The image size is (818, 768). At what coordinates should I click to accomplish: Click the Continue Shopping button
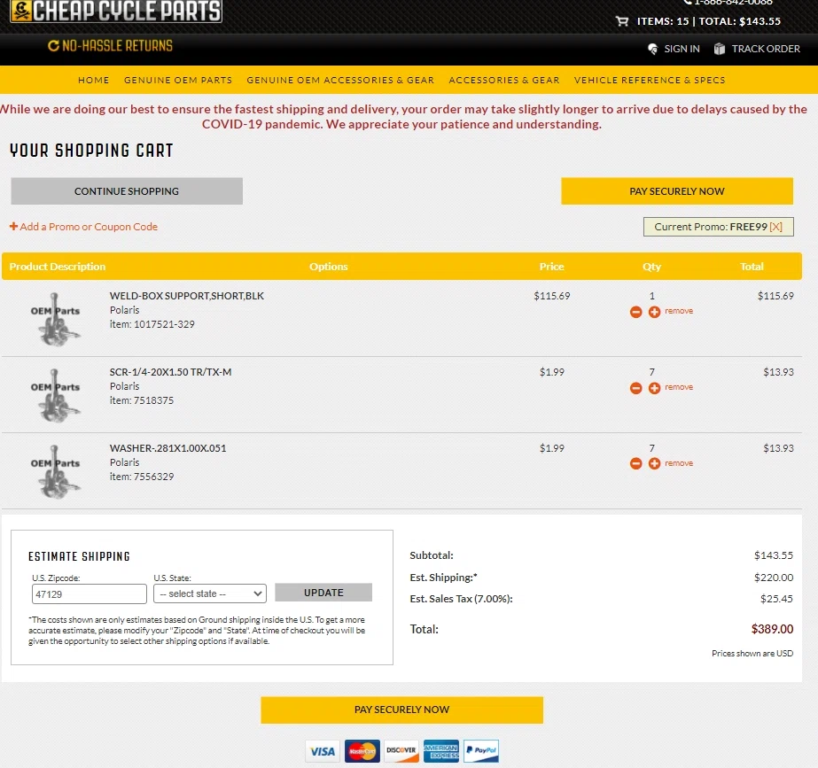127,191
